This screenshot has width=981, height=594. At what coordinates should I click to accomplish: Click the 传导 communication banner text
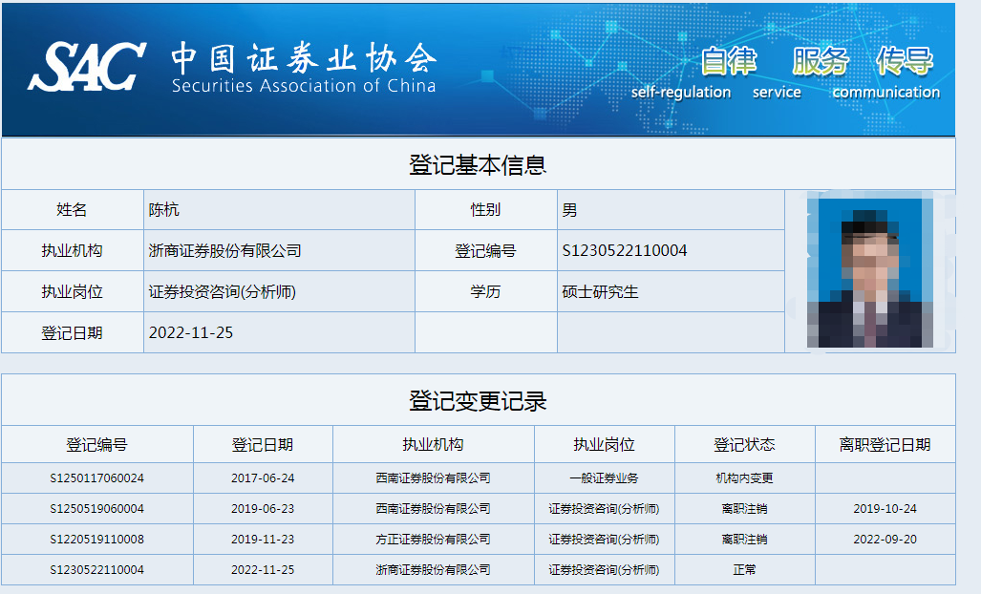886,74
